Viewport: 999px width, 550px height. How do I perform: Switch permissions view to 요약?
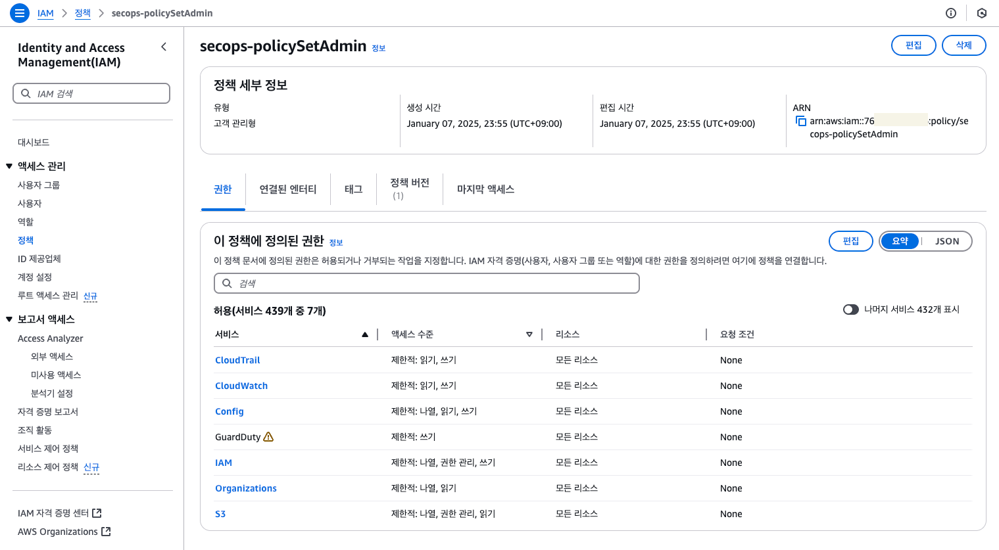tap(900, 241)
